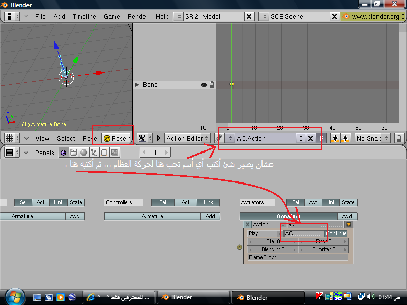Select the Shading context sphere icon
This screenshot has width=407, height=305.
[x=83, y=152]
